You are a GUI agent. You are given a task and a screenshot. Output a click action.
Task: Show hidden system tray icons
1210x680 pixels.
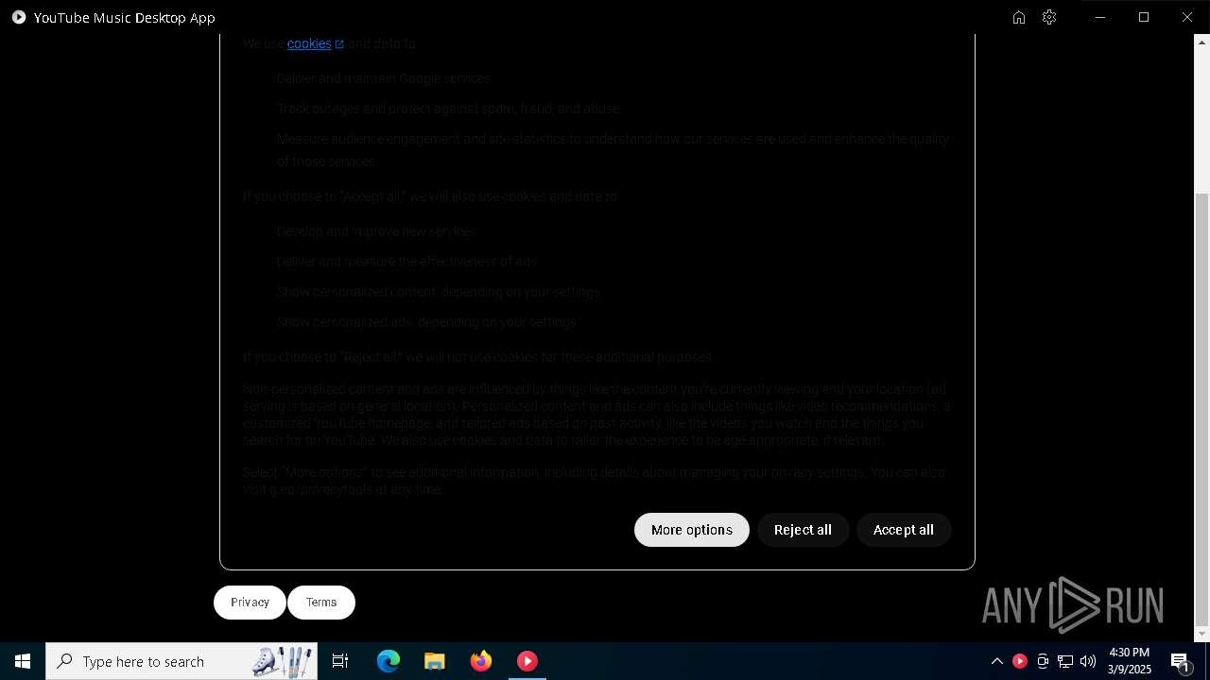click(996, 661)
